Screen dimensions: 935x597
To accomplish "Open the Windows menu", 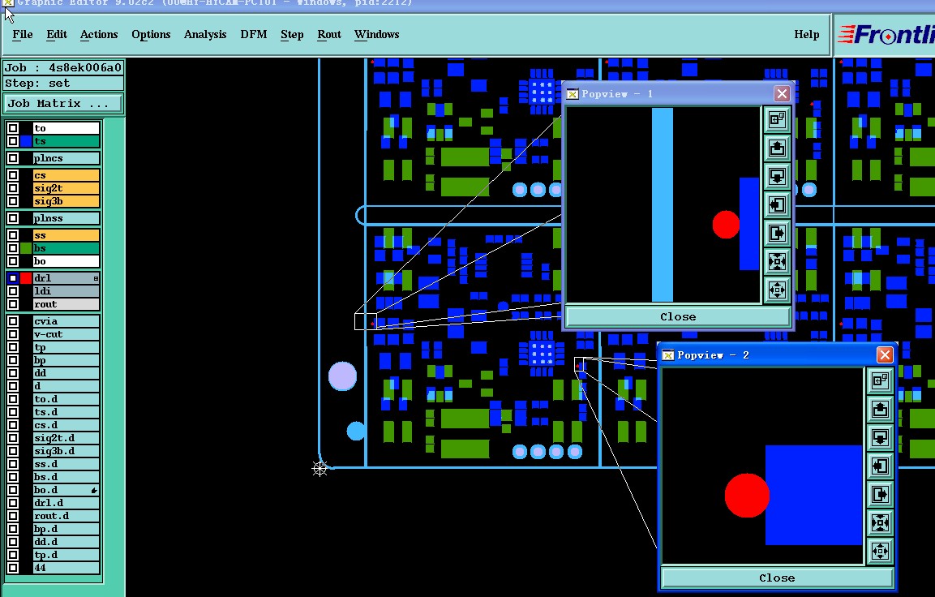I will tap(377, 35).
